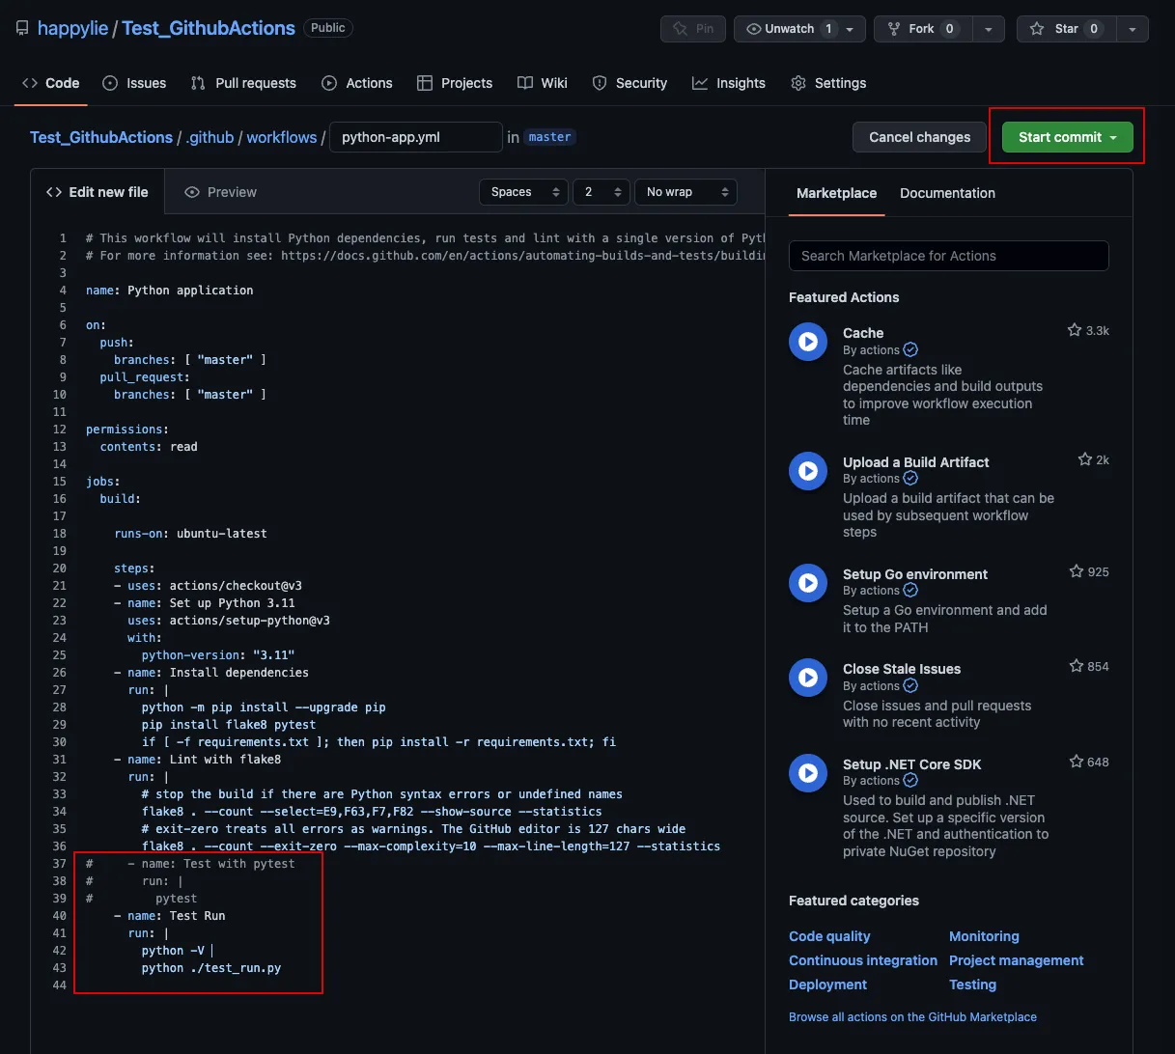This screenshot has height=1054, width=1175.
Task: Select the Edit new file tab
Action: [98, 192]
